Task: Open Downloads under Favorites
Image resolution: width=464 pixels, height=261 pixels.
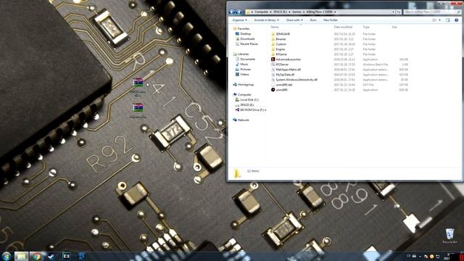Action: (245, 38)
